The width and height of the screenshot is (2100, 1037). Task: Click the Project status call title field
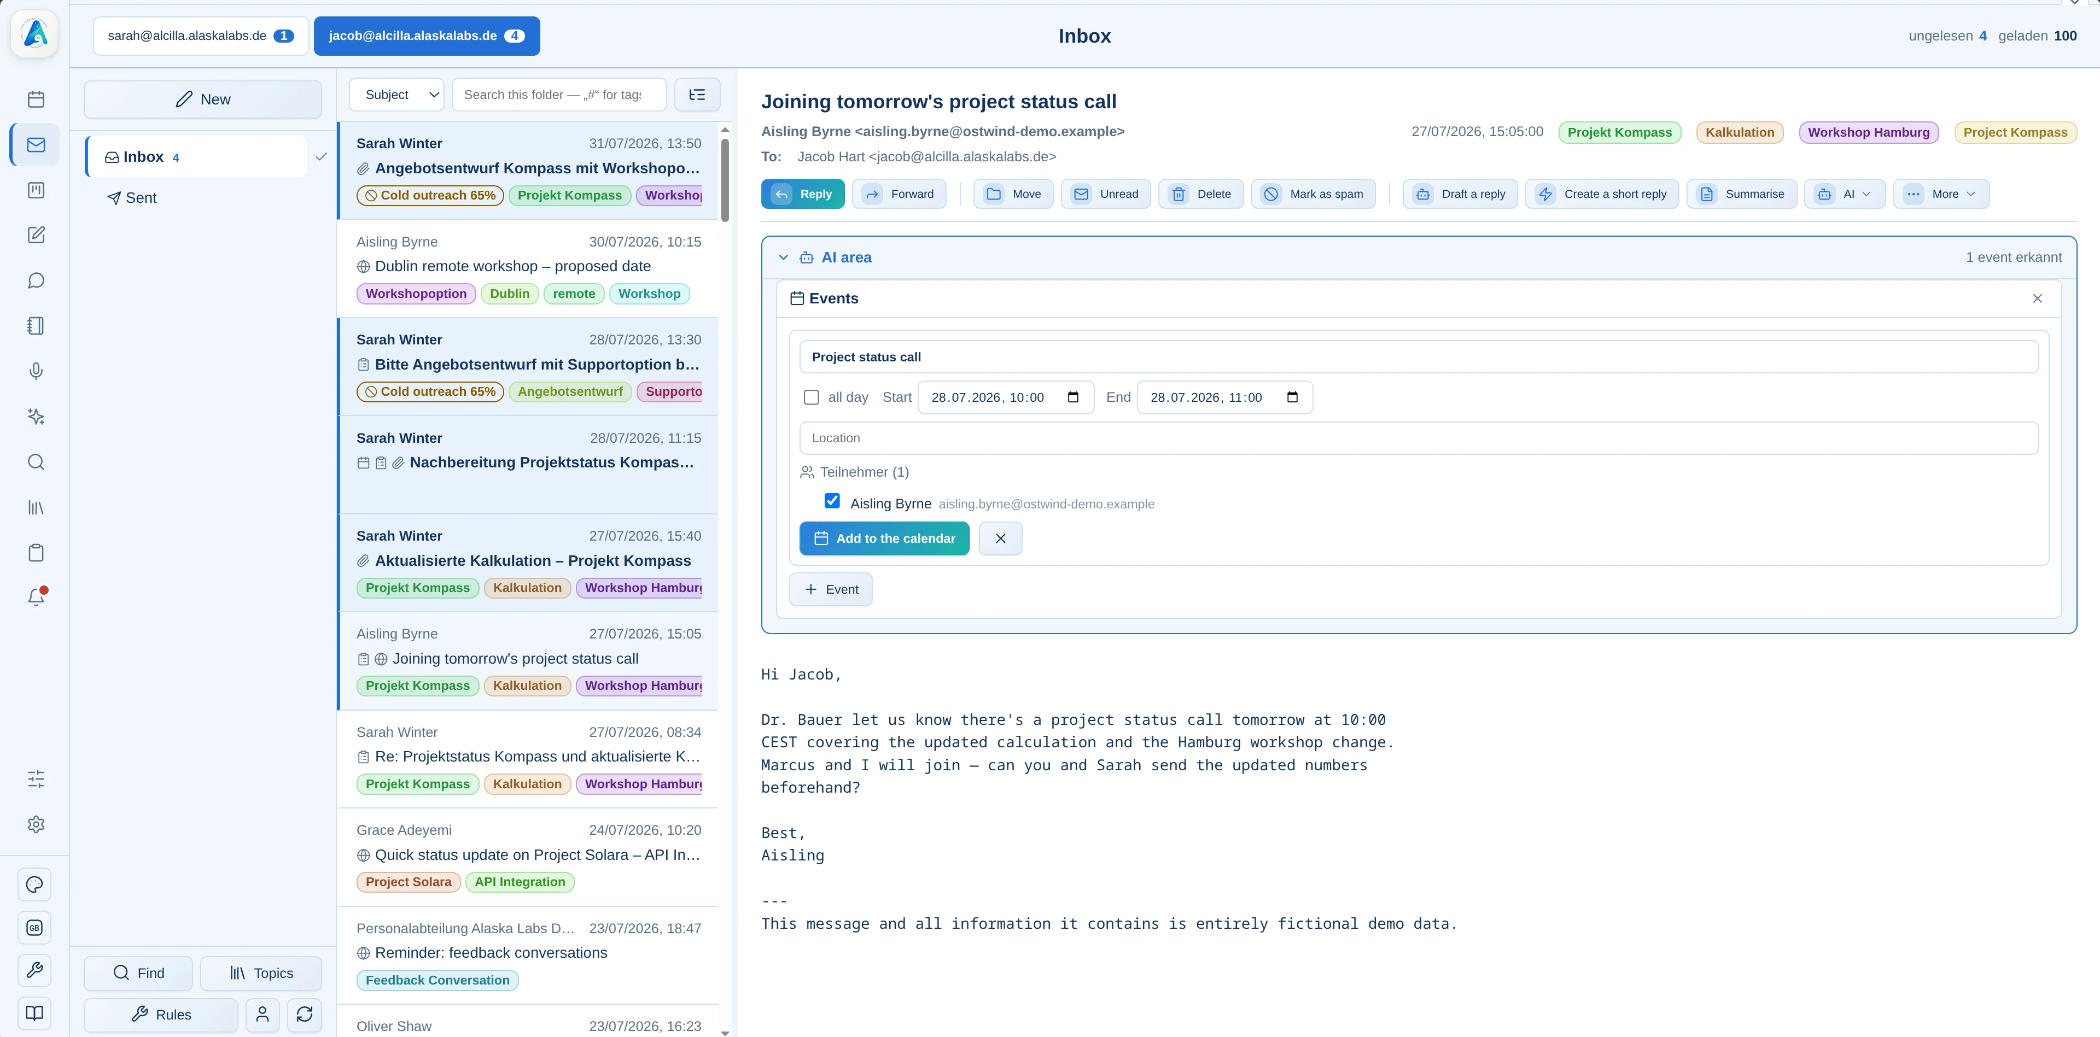[x=1419, y=357]
